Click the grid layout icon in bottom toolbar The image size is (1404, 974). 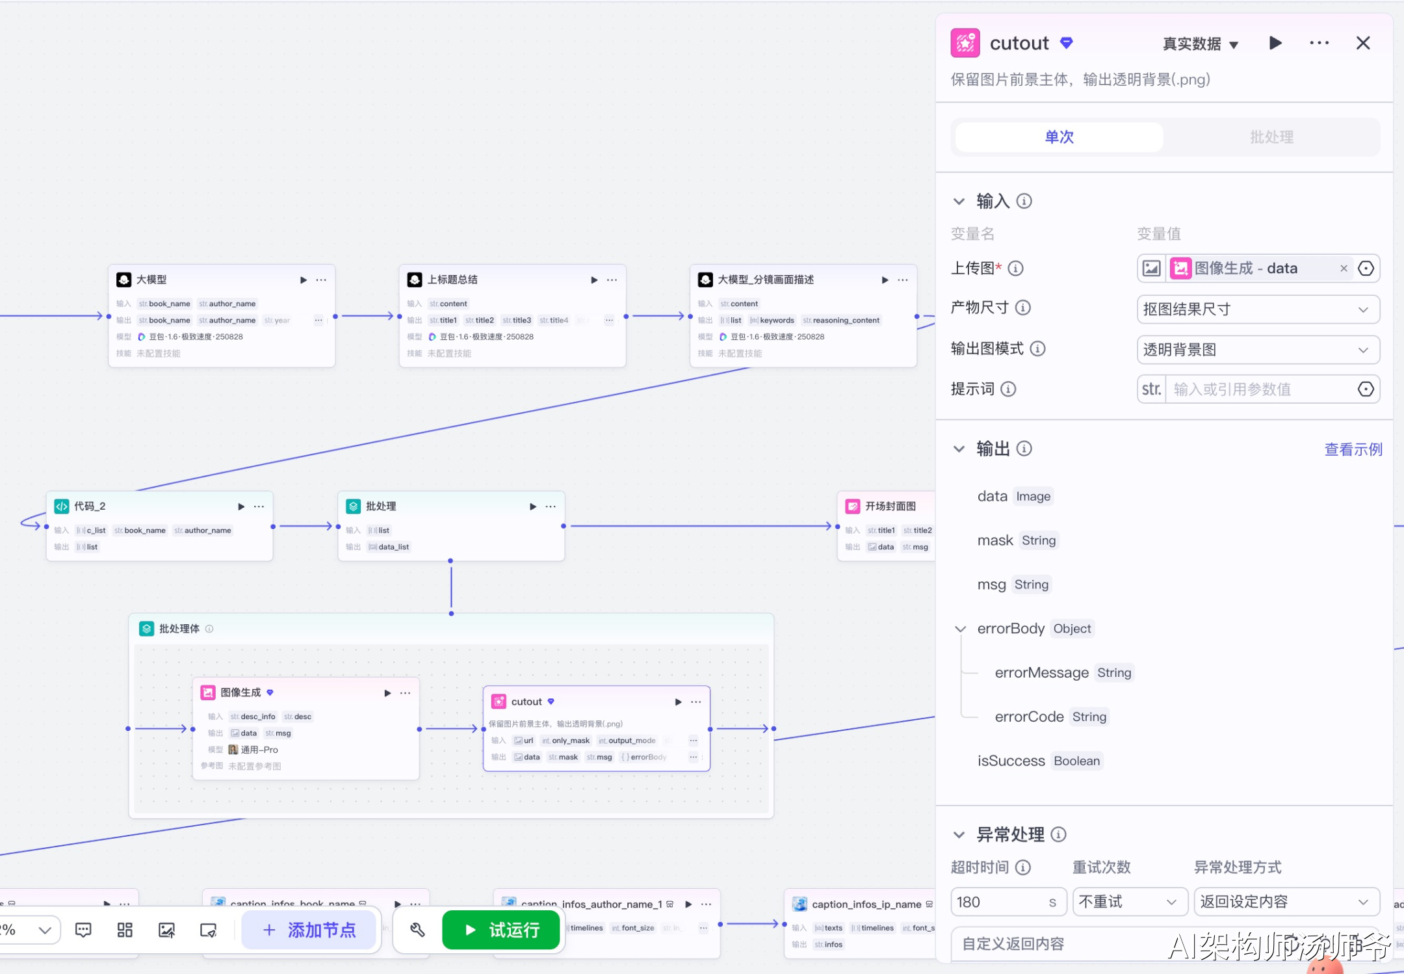pos(125,930)
